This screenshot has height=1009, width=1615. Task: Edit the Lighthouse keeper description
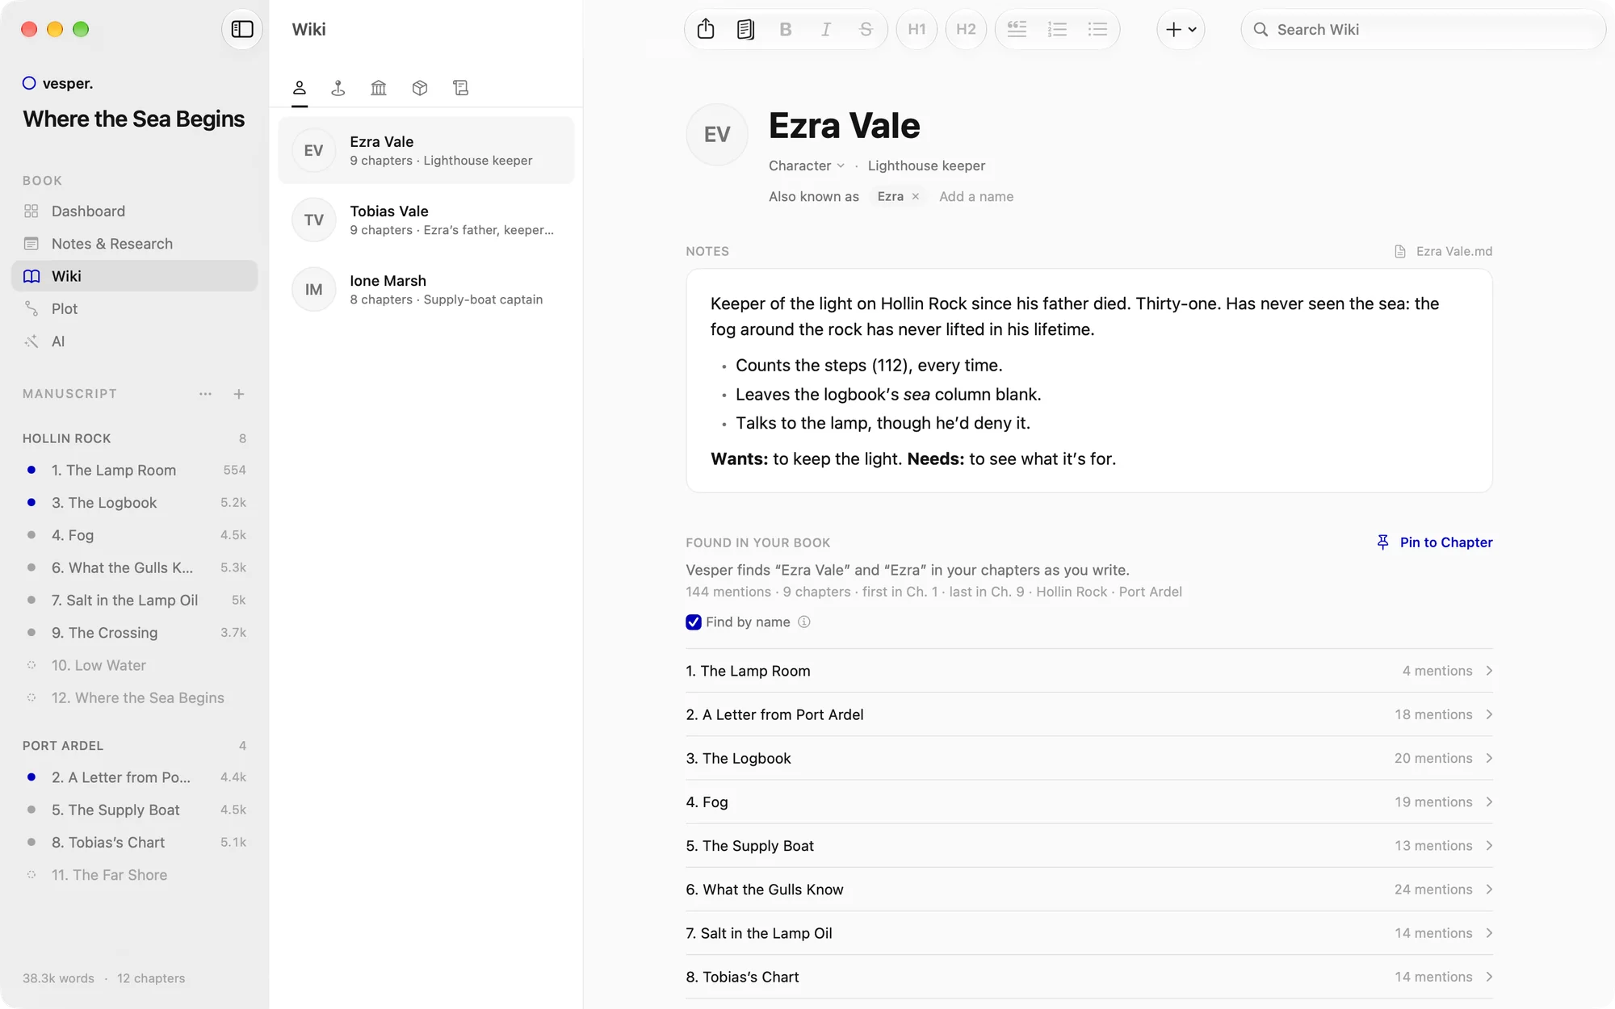[x=926, y=165]
